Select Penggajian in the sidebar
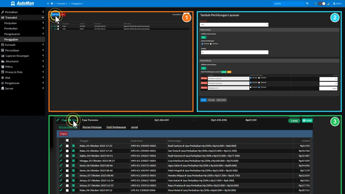 click(22, 39)
